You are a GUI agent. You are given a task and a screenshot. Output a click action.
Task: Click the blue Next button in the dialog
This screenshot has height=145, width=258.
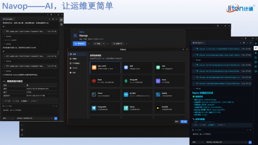click(x=184, y=122)
